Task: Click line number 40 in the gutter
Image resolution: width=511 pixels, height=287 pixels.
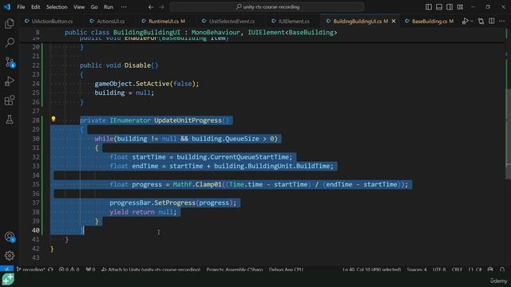Action: click(35, 230)
